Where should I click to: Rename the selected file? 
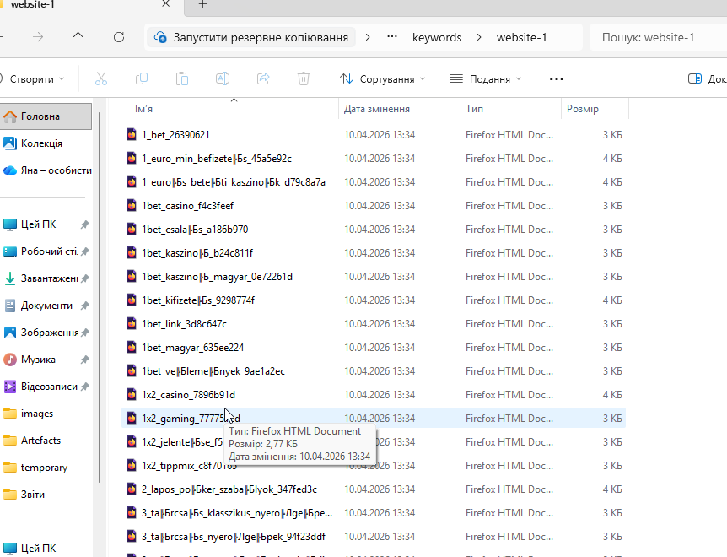pyautogui.click(x=223, y=78)
